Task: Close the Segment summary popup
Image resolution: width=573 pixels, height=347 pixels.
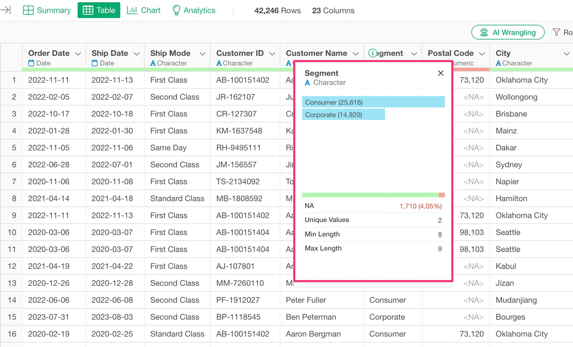Action: 440,73
